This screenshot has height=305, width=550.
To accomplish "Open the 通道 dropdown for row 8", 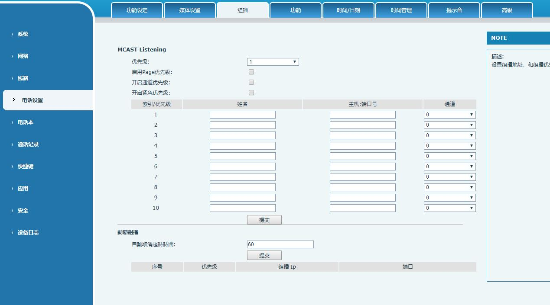I will pos(450,187).
